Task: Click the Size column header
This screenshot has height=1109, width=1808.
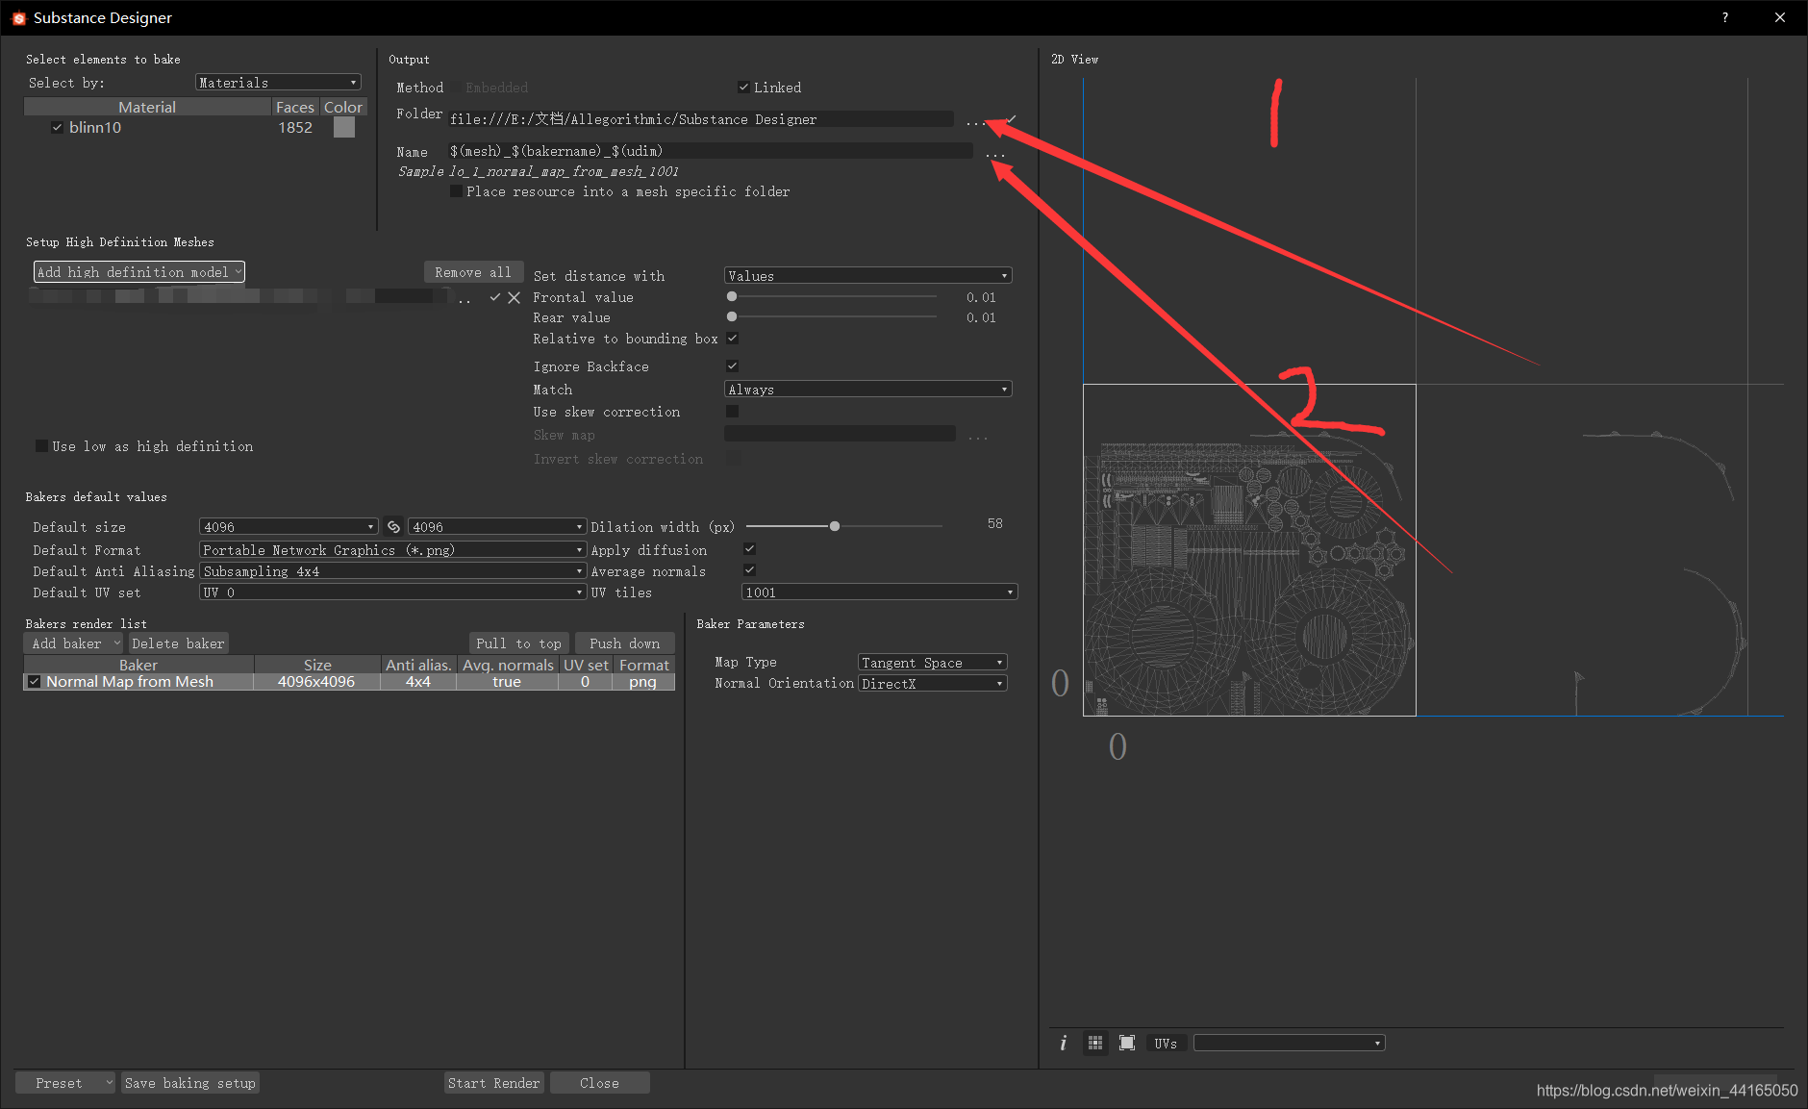Action: (x=317, y=666)
